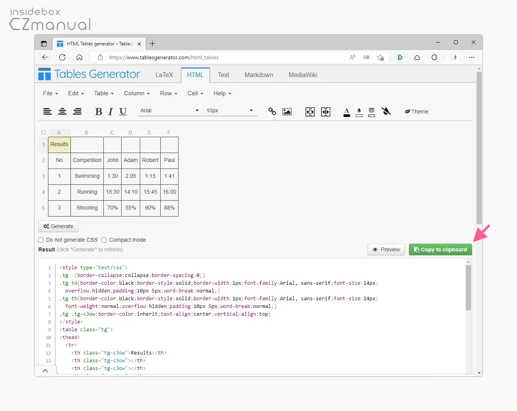Open browser settings three-dot menu
Viewport: 517px width, 411px height.
click(471, 57)
